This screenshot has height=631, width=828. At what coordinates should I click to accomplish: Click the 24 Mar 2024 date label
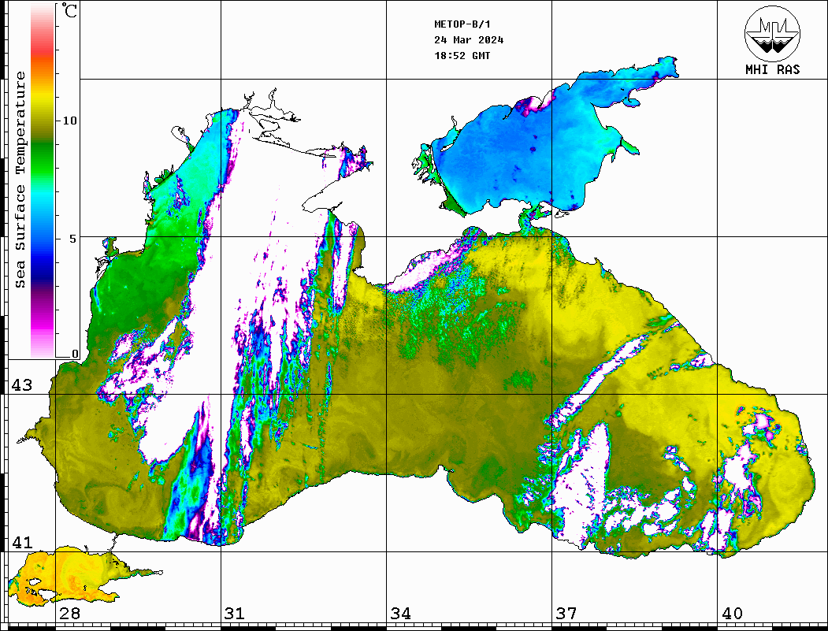pyautogui.click(x=469, y=40)
